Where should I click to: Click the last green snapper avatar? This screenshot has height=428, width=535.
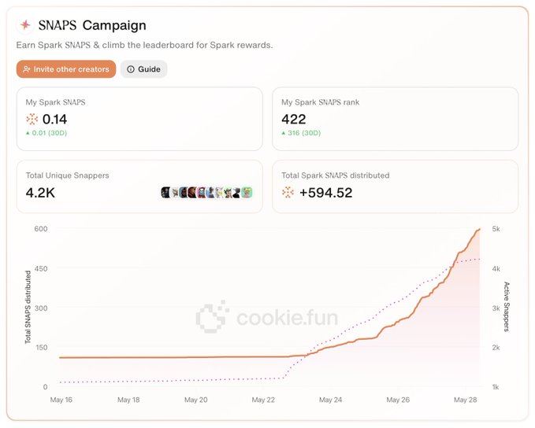tap(247, 193)
